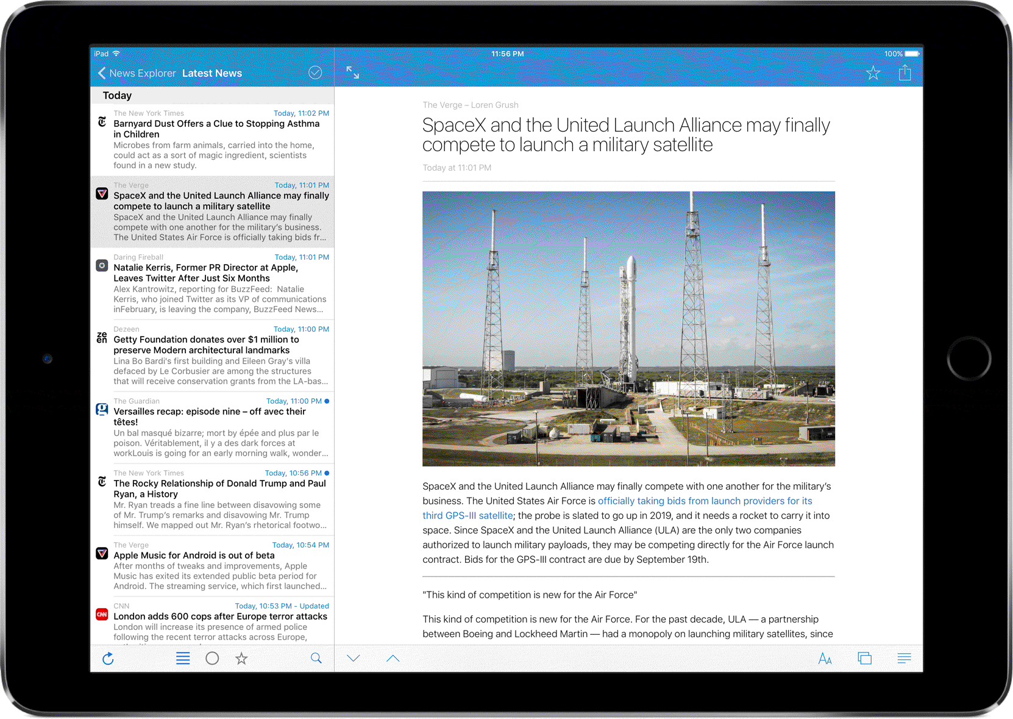Open Barnyard Dust Offers a Clue article
The image size is (1013, 719).
212,140
